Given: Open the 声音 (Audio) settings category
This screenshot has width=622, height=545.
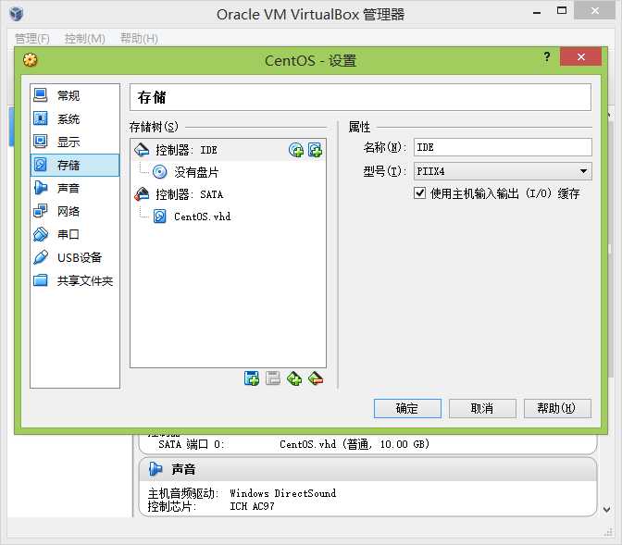Looking at the screenshot, I should click(75, 188).
